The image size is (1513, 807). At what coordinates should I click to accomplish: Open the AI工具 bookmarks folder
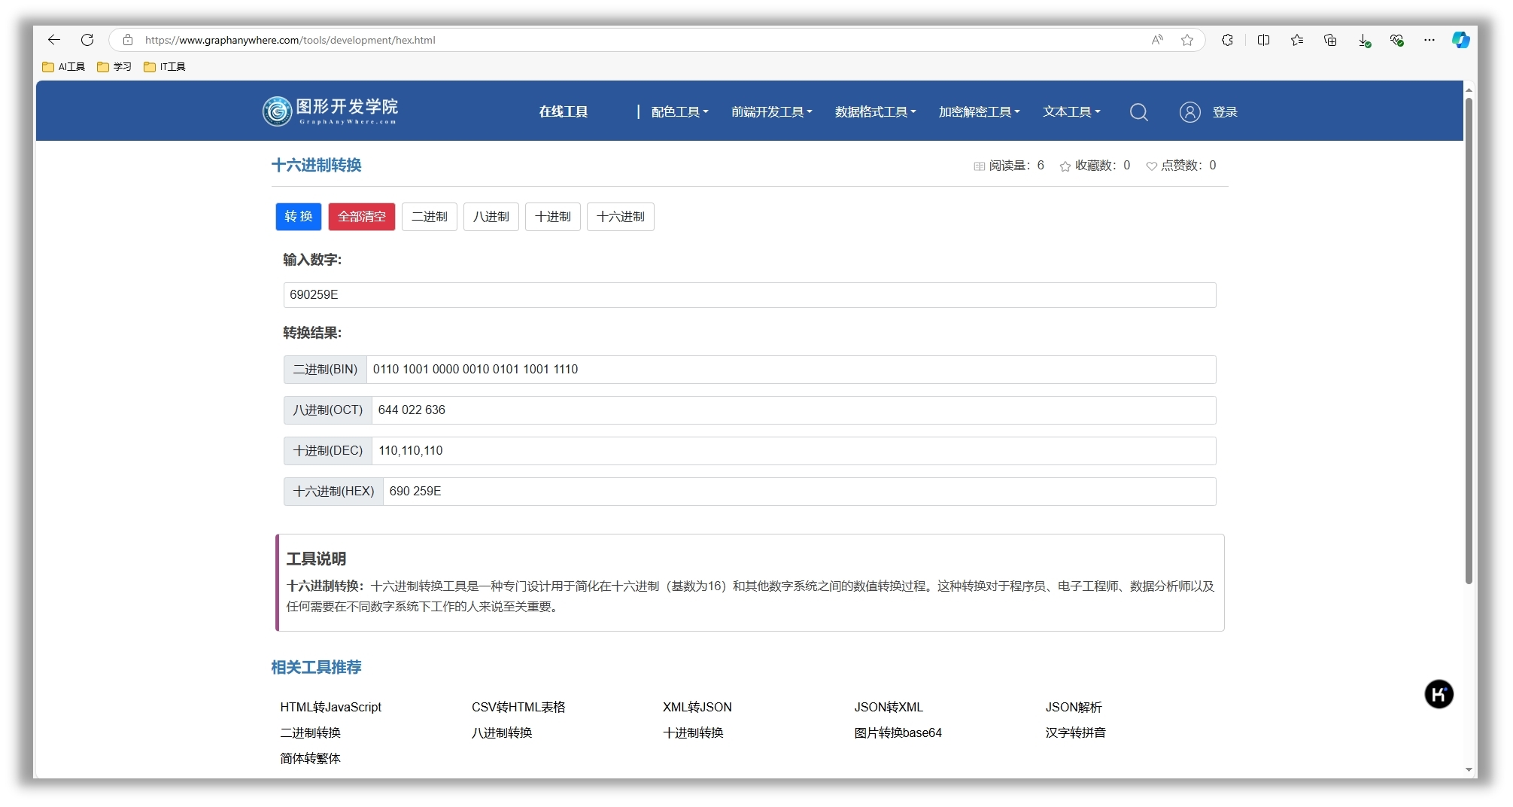(63, 66)
